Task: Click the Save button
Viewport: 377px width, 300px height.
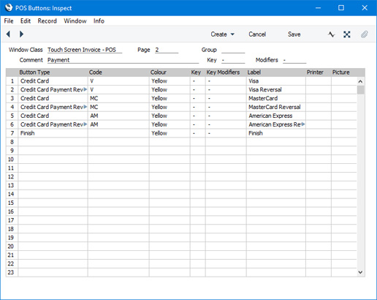Action: tap(294, 34)
